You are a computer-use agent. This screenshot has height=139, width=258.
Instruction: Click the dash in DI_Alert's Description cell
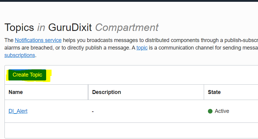point(93,111)
